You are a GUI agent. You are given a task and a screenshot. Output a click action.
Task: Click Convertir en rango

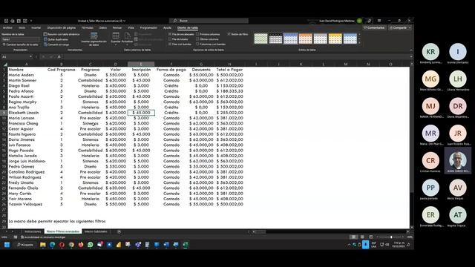pyautogui.click(x=56, y=44)
